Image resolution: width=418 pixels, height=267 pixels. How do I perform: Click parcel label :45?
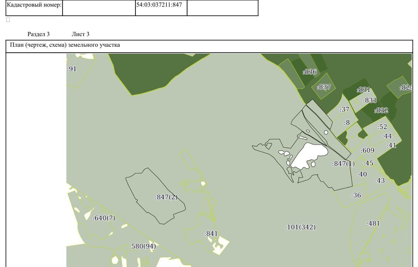pyautogui.click(x=368, y=163)
